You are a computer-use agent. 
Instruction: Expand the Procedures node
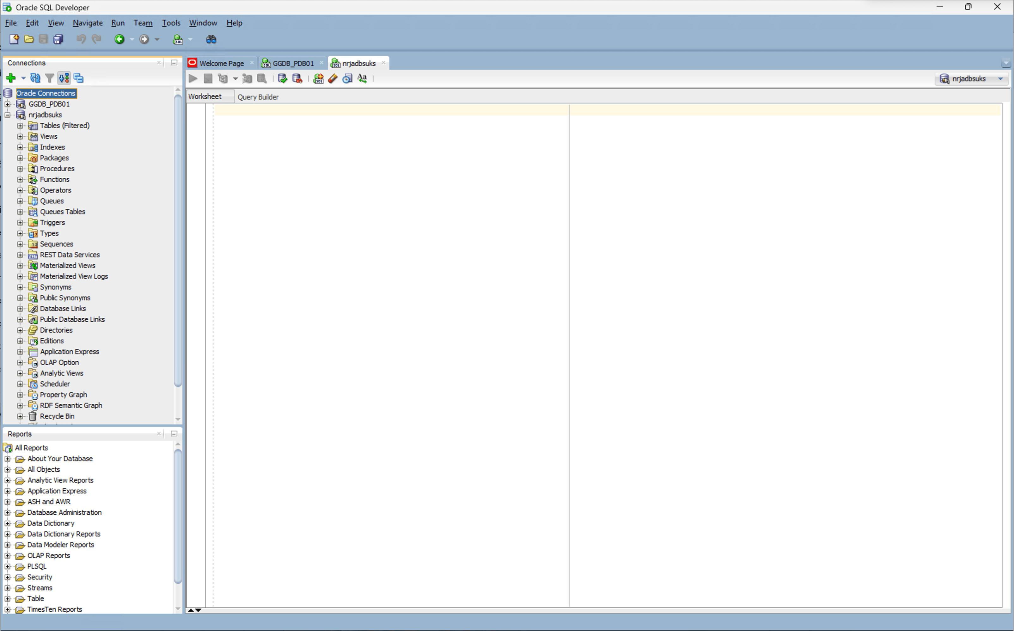pos(21,168)
